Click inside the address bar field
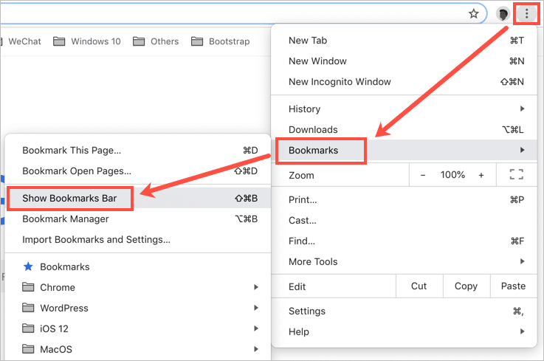This screenshot has width=544, height=361. tap(221, 13)
